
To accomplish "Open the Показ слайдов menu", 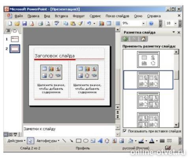I will (117, 16).
